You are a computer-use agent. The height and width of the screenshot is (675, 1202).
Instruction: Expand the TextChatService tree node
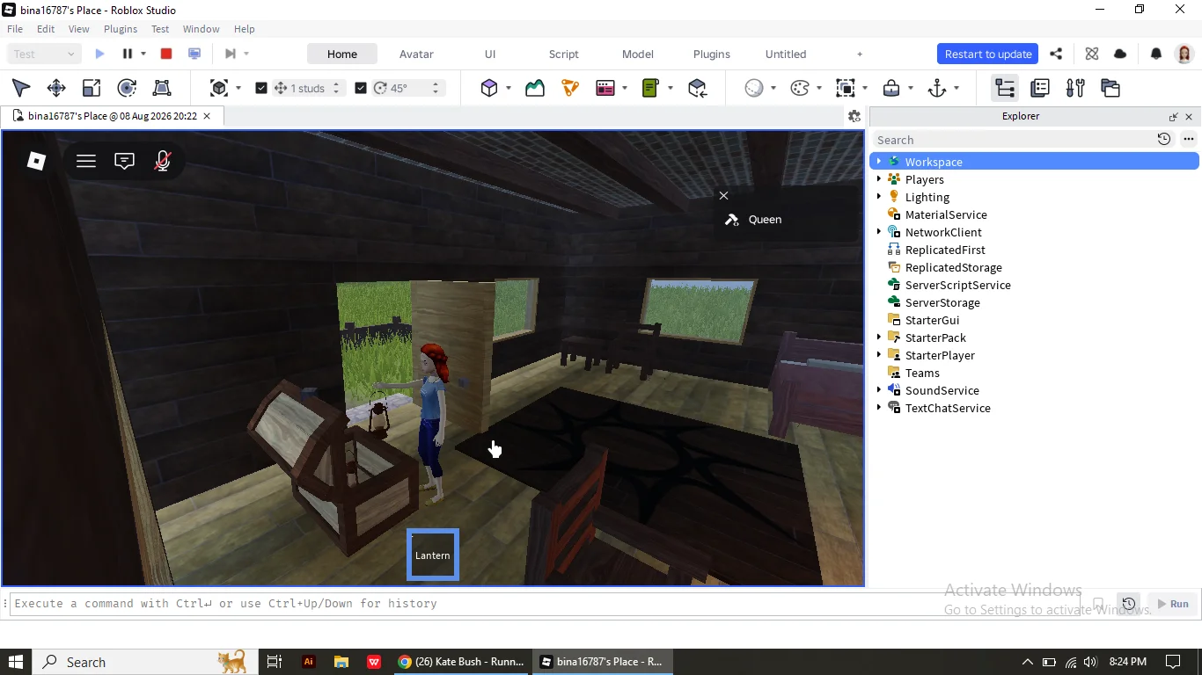(x=879, y=408)
